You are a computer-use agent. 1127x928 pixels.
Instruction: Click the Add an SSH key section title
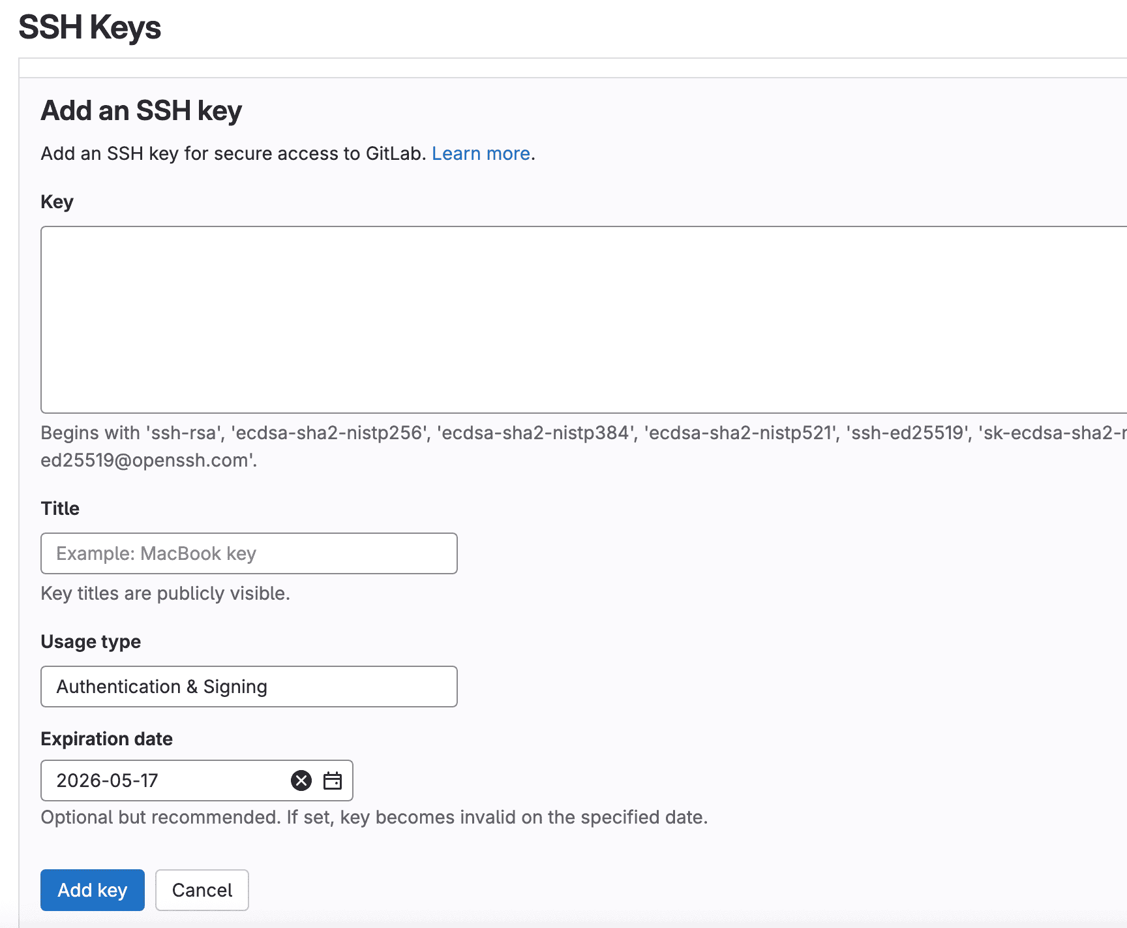[x=142, y=110]
